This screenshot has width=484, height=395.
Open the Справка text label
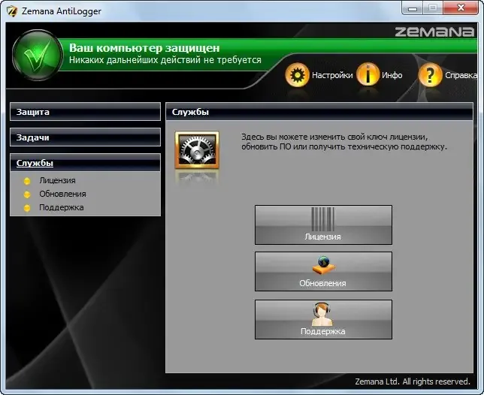[461, 75]
